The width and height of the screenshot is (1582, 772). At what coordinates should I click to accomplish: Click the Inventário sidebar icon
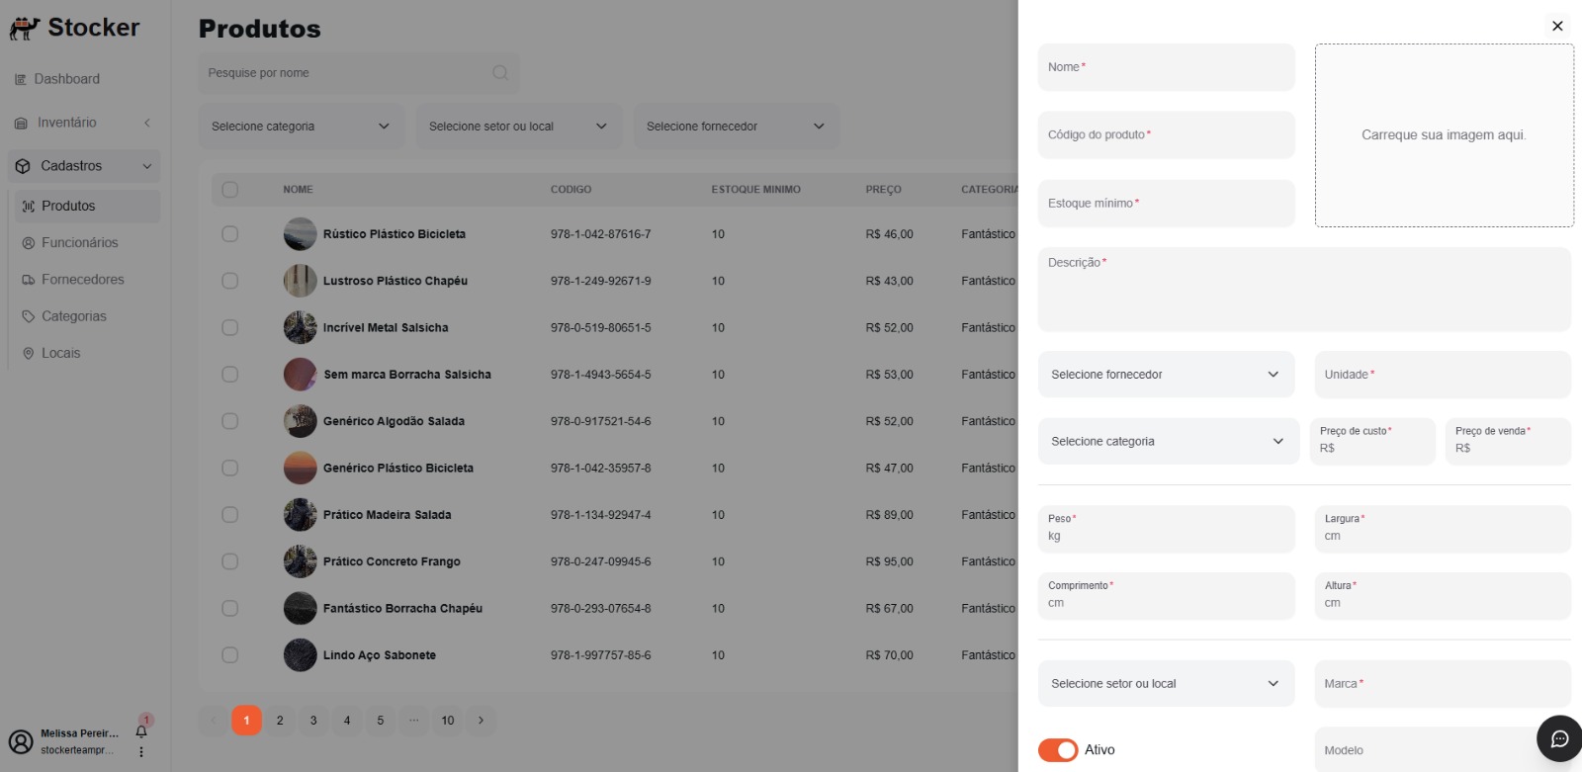[21, 123]
